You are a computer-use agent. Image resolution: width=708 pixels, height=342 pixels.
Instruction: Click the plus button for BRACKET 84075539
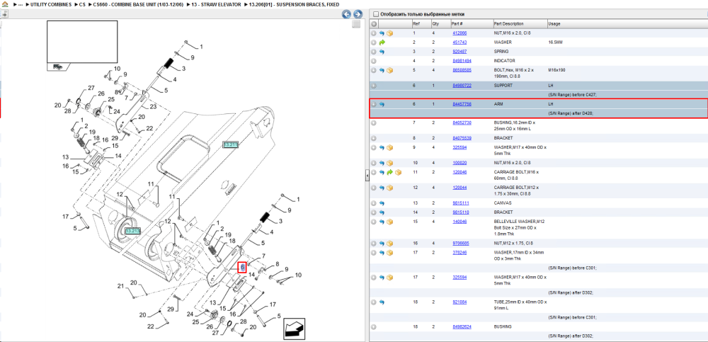pos(373,138)
